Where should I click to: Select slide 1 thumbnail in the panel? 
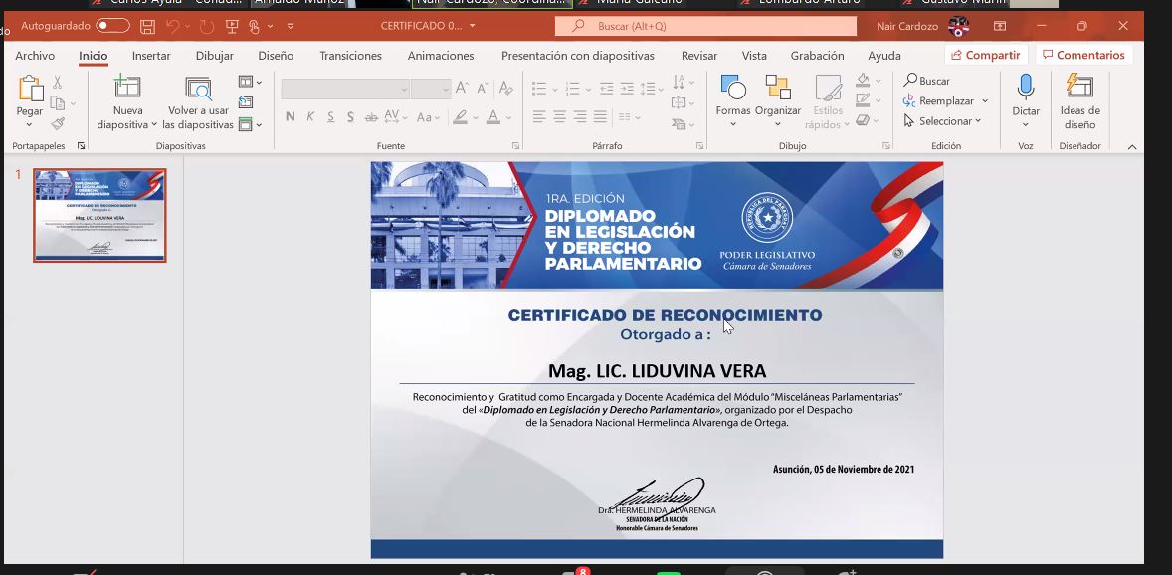[x=99, y=215]
